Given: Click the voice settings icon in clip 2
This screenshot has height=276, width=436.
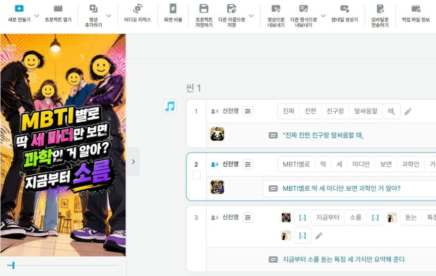Looking at the screenshot, I should [x=248, y=164].
